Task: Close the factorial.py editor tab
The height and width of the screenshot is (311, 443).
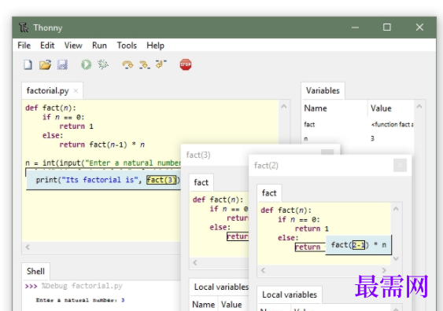Action: click(76, 91)
